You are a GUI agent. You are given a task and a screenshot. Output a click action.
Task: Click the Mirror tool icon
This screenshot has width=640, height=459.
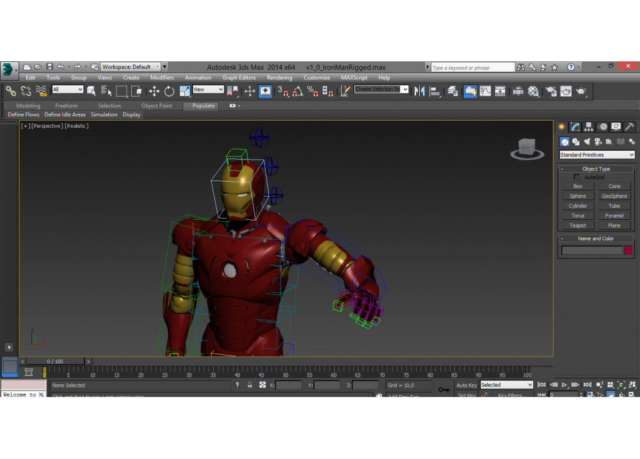(x=419, y=91)
